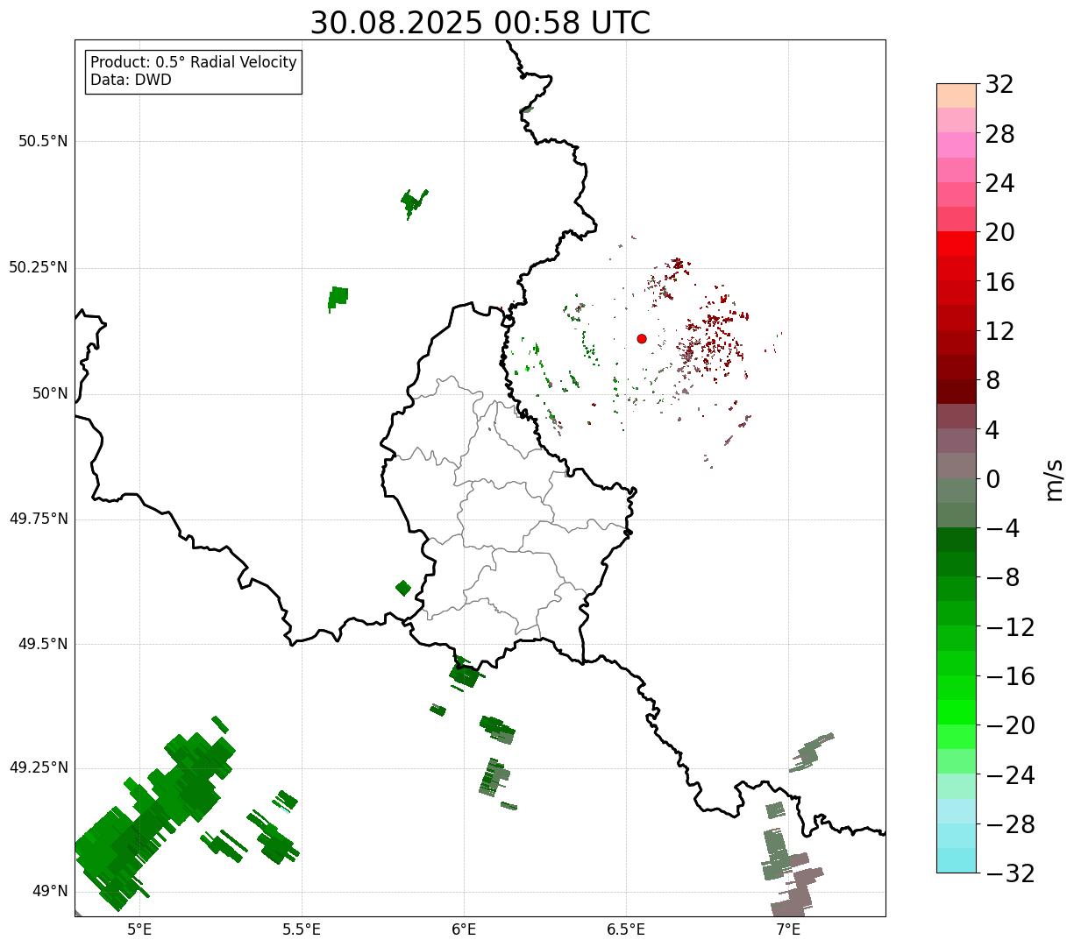Click the '7°E' longitude label
The height and width of the screenshot is (947, 1074).
[x=788, y=930]
